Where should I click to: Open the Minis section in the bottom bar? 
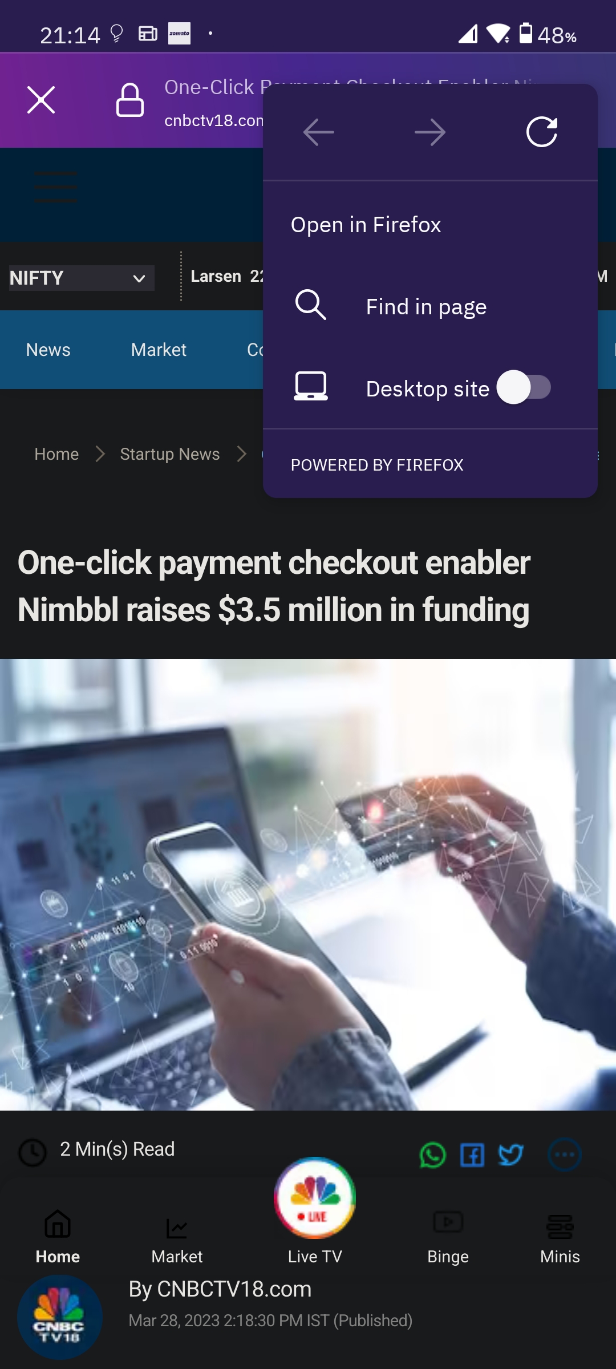click(560, 1239)
